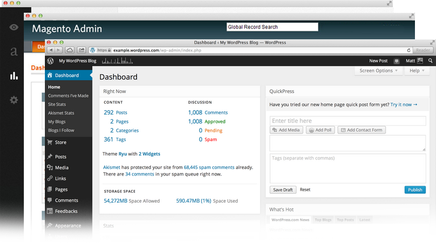Image resolution: width=436 pixels, height=243 pixels.
Task: Click the Appearance brush icon in the sidebar
Action: [50, 225]
